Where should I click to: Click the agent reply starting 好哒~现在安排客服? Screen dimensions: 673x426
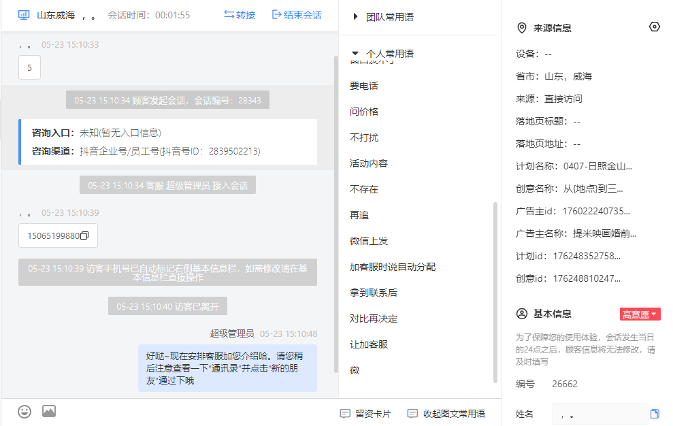pos(227,368)
